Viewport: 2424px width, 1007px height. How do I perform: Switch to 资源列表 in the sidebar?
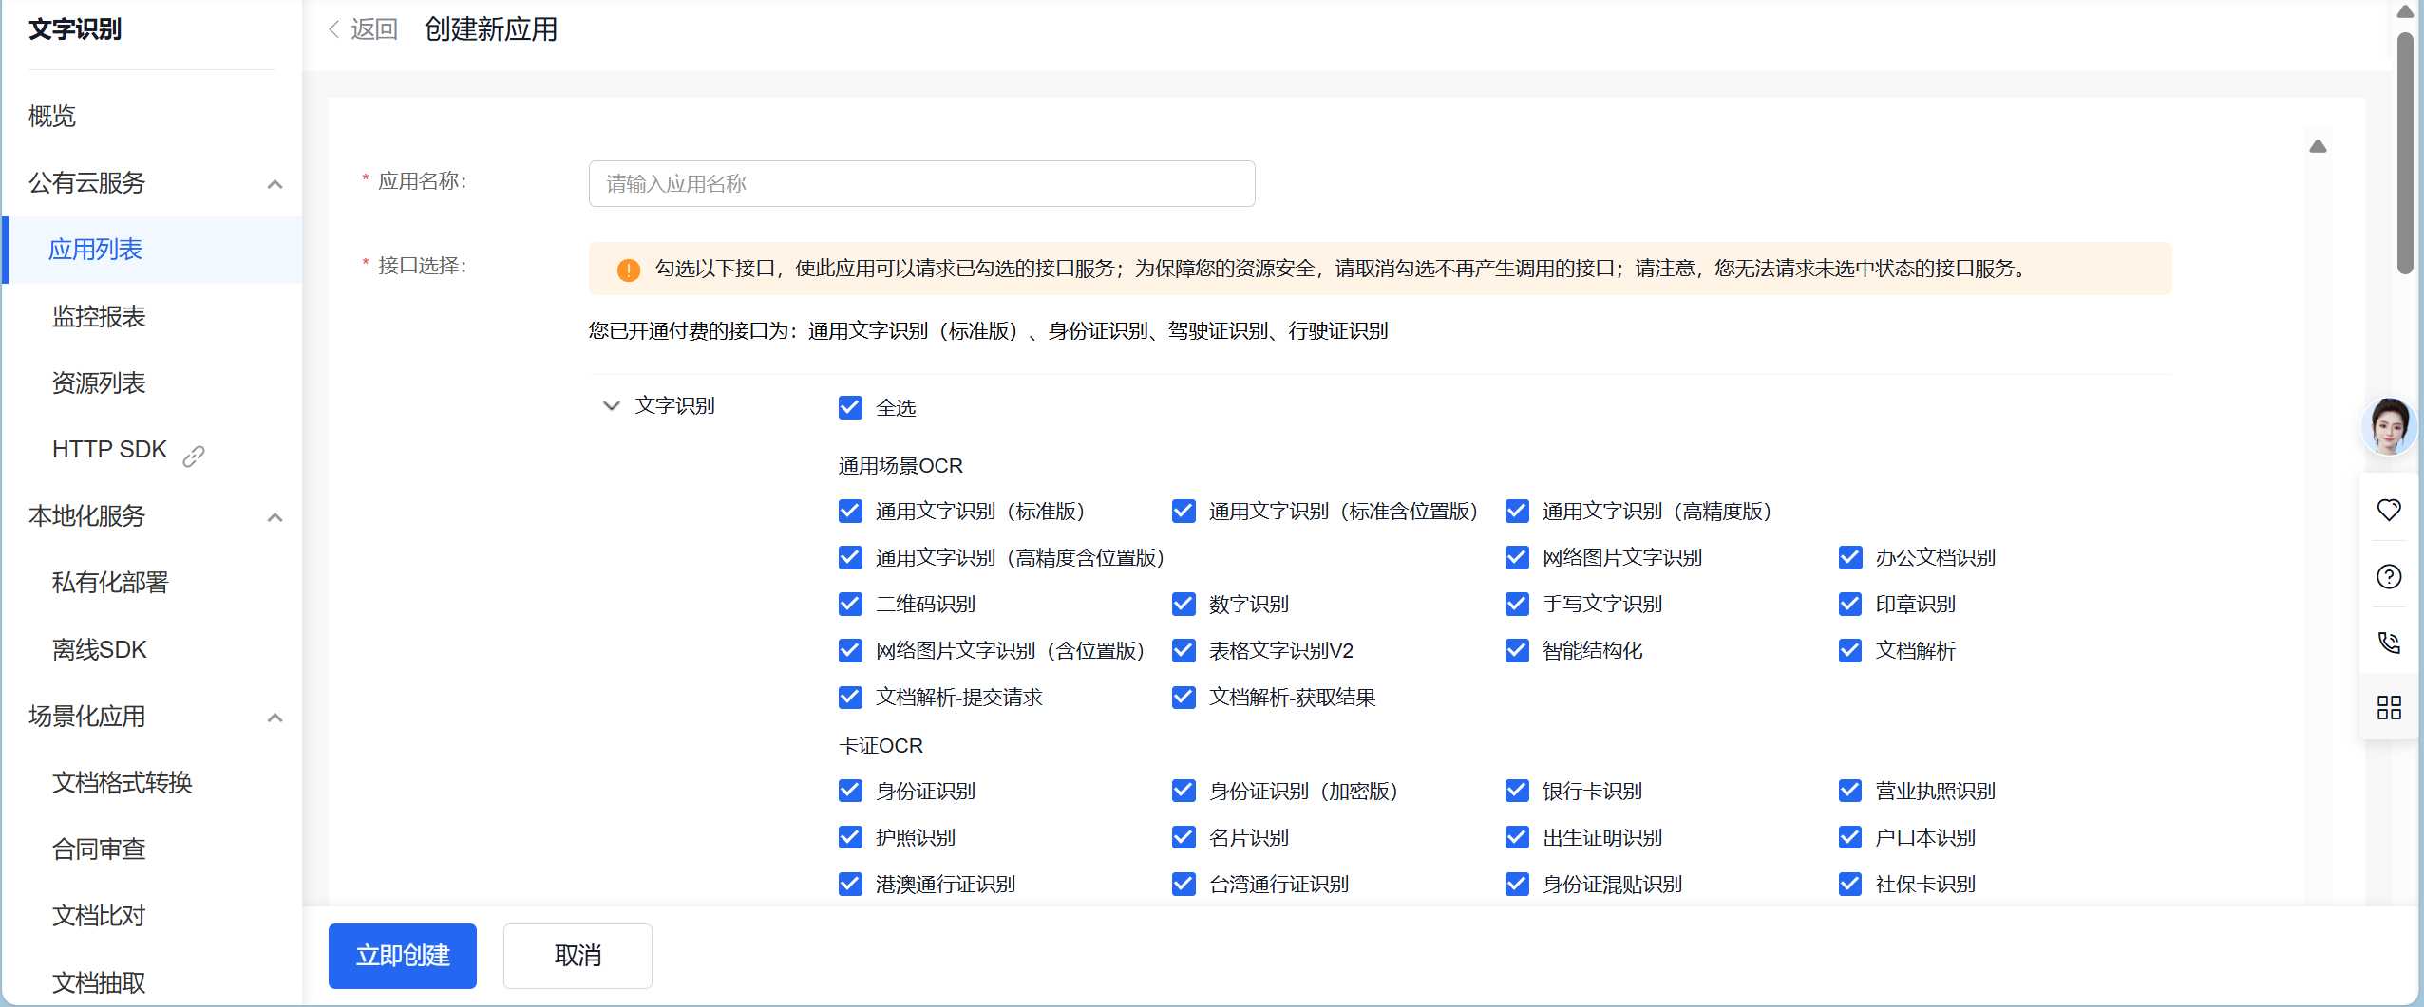(99, 382)
